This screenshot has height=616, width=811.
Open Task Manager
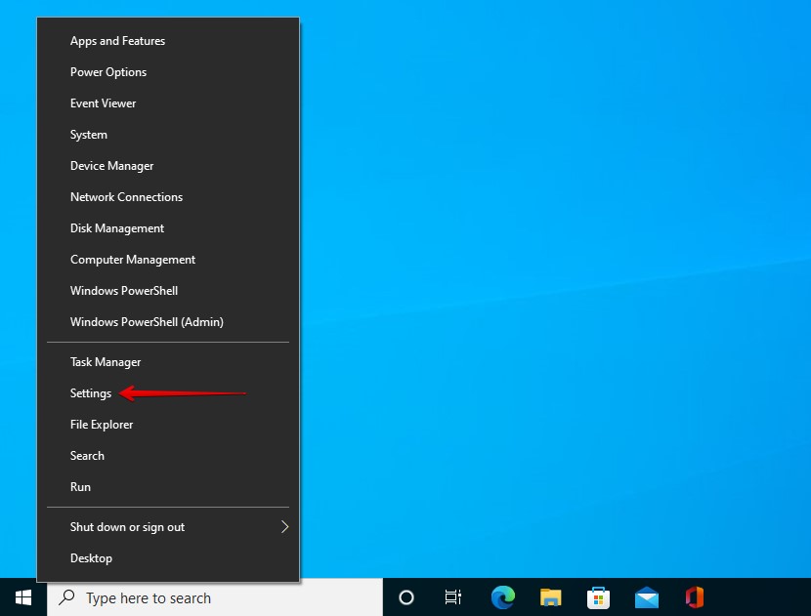tap(168, 362)
